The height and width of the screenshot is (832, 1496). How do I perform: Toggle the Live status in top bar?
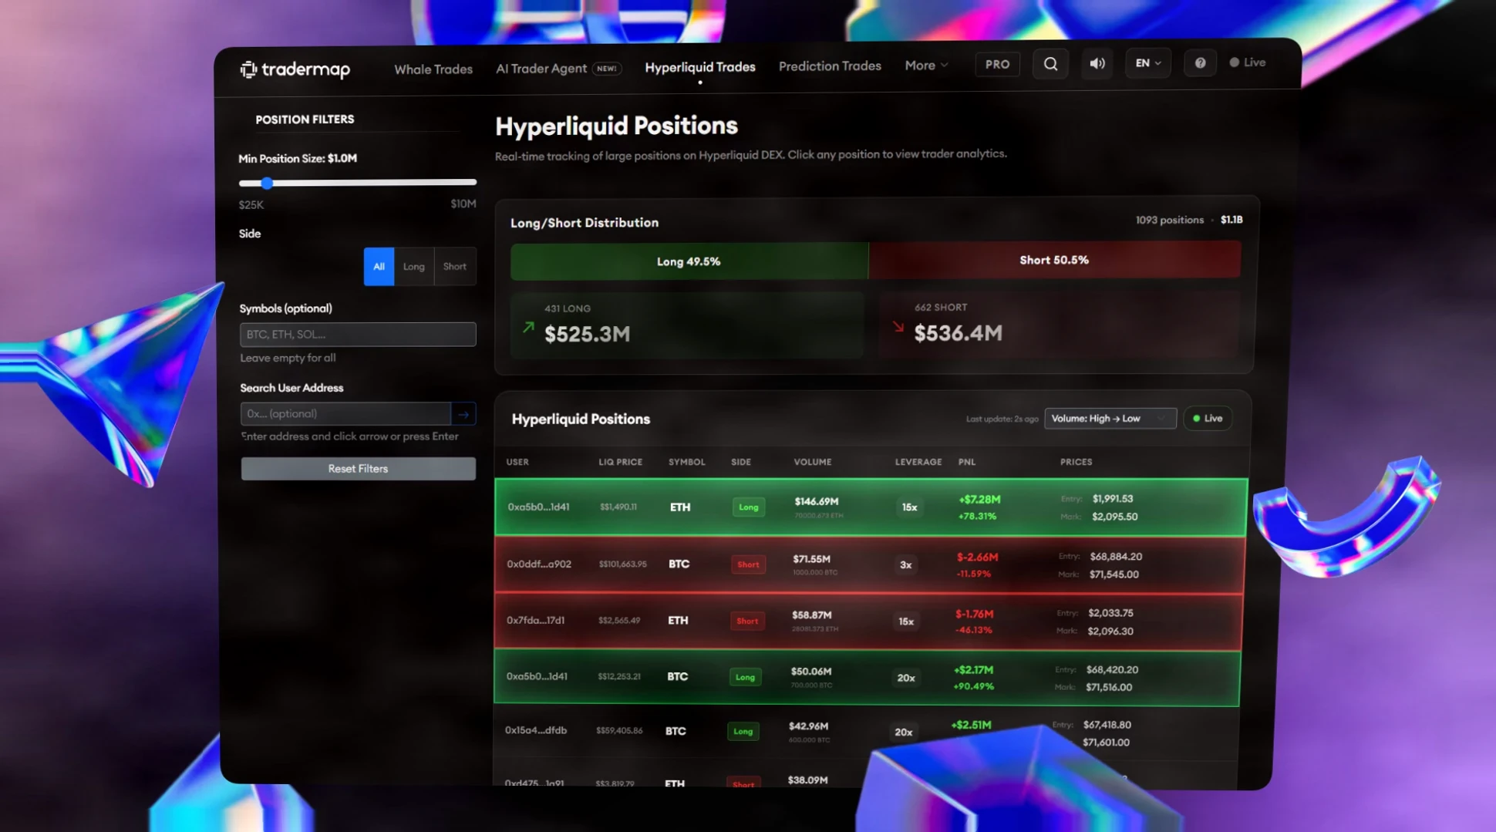point(1248,62)
